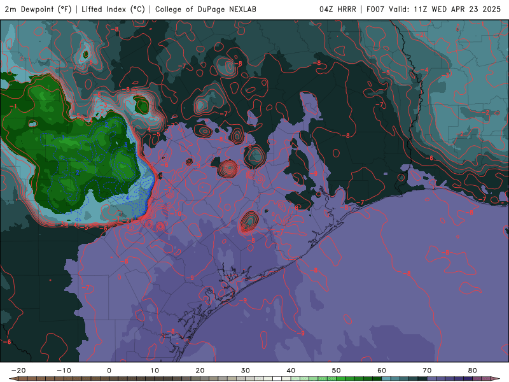Click the '2m Dewpoint (°F)' title text
Image resolution: width=509 pixels, height=382 pixels.
click(x=38, y=9)
